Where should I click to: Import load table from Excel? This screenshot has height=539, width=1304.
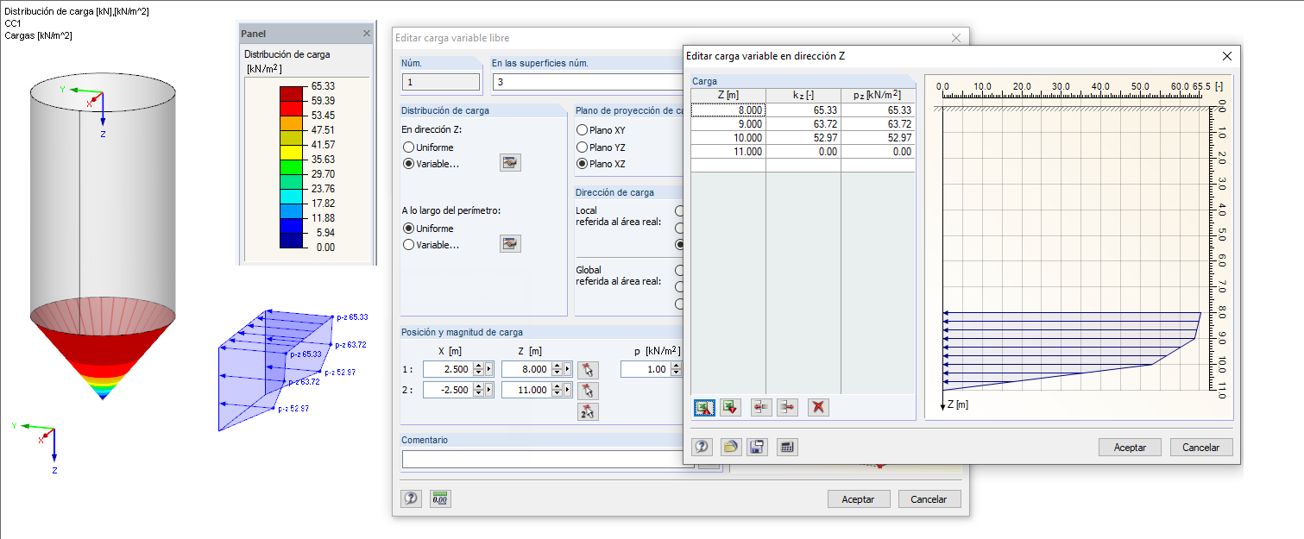731,407
